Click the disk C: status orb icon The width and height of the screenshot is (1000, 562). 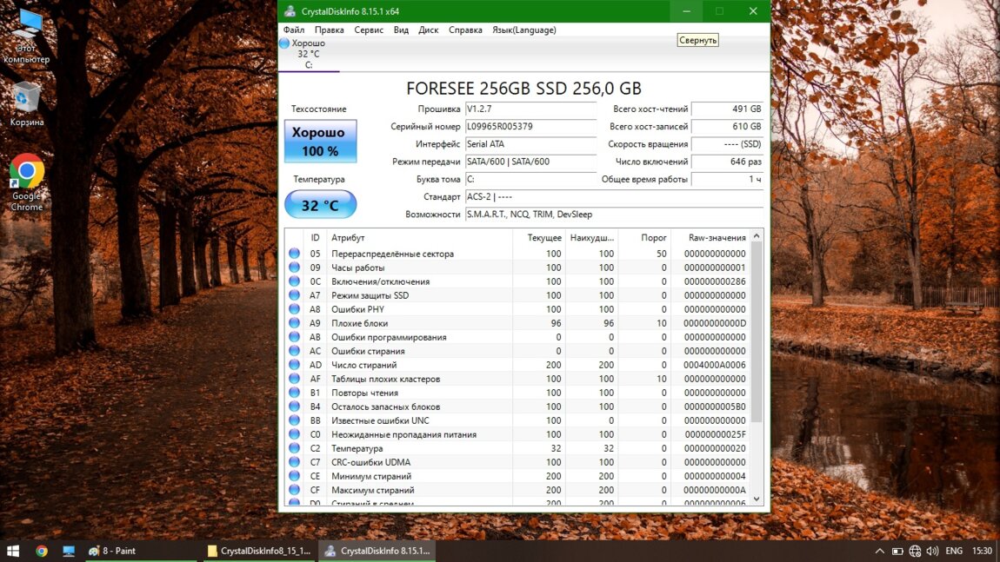[284, 43]
